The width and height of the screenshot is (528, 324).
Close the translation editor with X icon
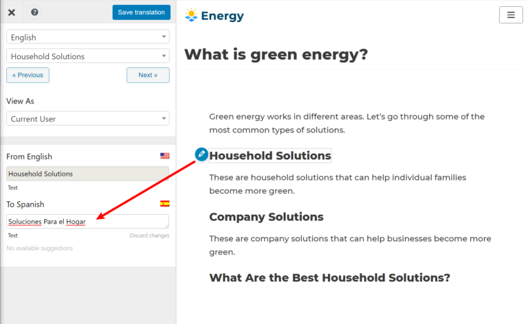pyautogui.click(x=12, y=12)
